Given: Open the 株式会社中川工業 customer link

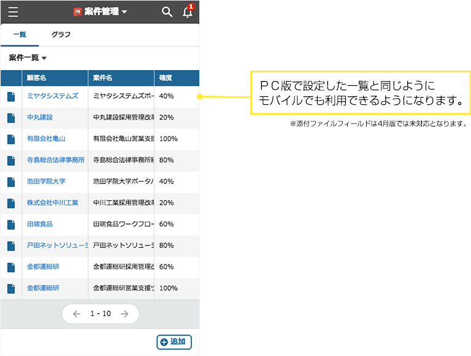Looking at the screenshot, I should (53, 203).
